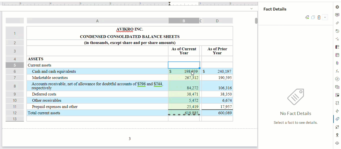Select row 6 header
Screen dimensions: 341x149
pos(15,71)
